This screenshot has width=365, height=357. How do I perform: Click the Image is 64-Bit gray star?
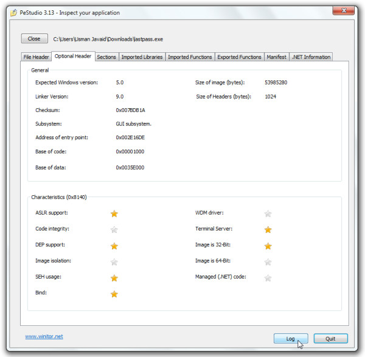(x=268, y=262)
